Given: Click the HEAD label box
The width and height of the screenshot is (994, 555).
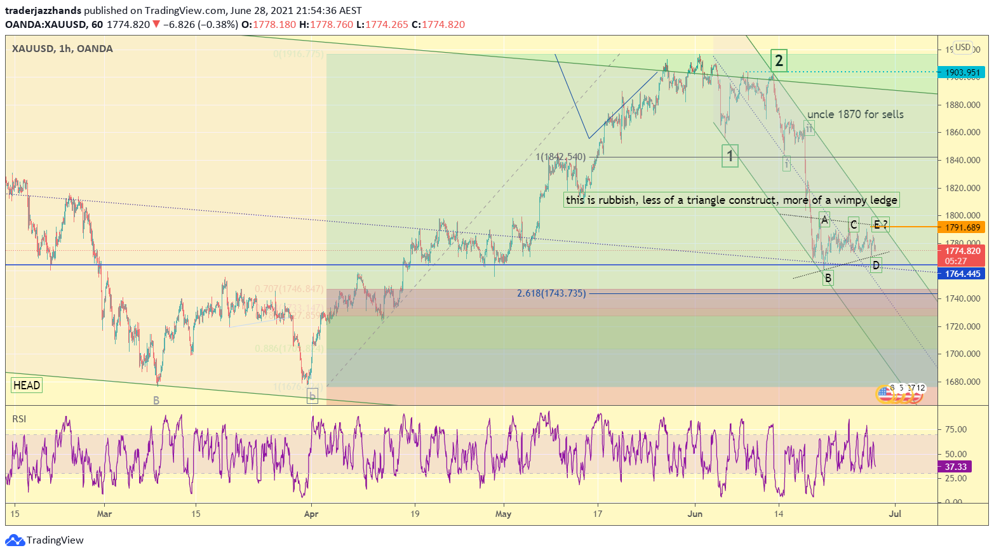Looking at the screenshot, I should 27,385.
